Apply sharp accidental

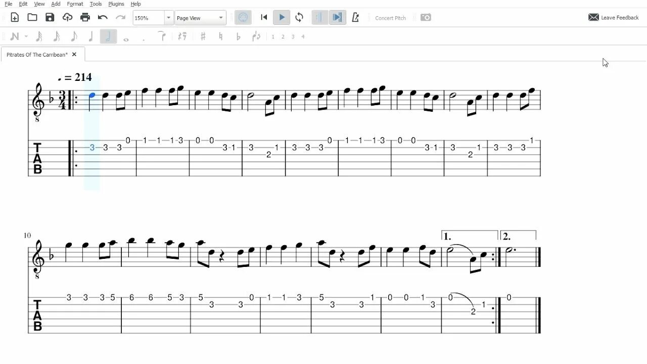(203, 36)
